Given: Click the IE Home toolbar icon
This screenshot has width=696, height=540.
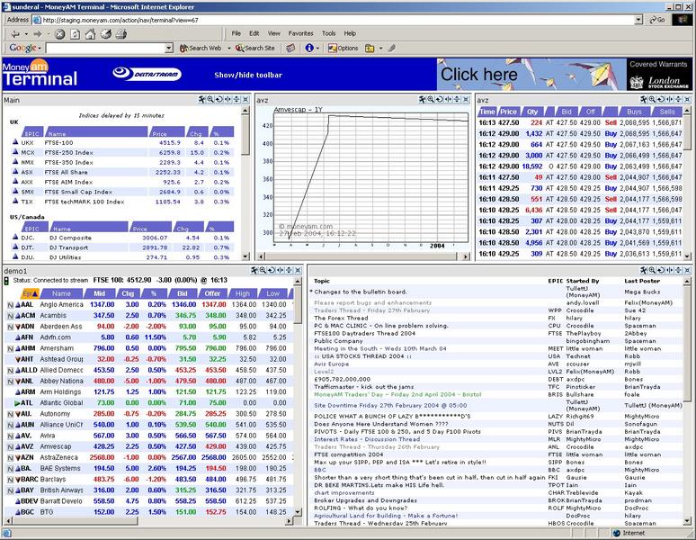Looking at the screenshot, I should pyautogui.click(x=91, y=34).
